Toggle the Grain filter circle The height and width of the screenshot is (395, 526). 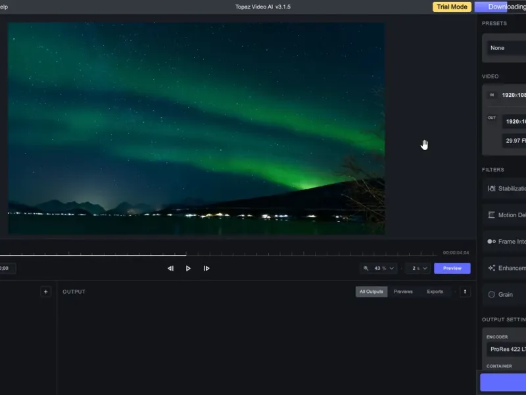(491, 294)
